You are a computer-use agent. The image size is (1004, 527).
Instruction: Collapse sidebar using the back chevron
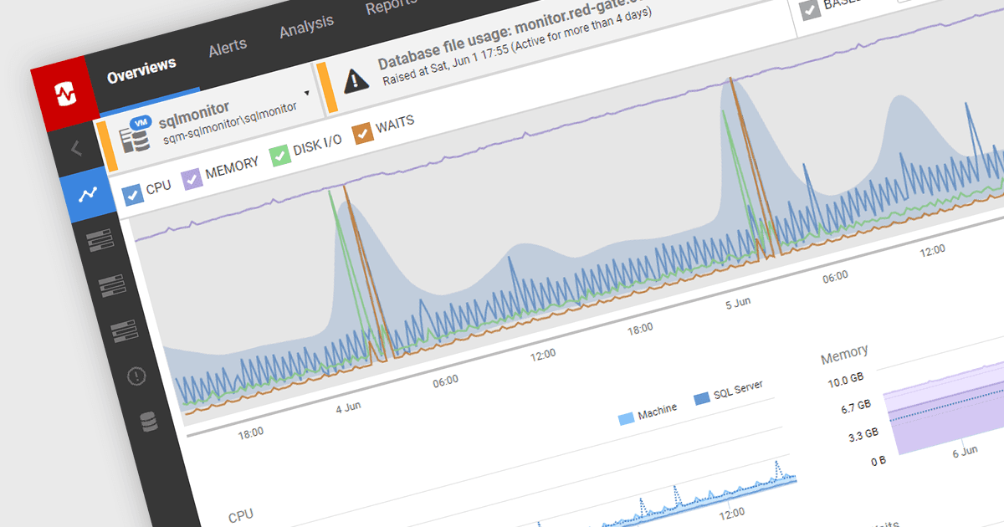[x=76, y=149]
